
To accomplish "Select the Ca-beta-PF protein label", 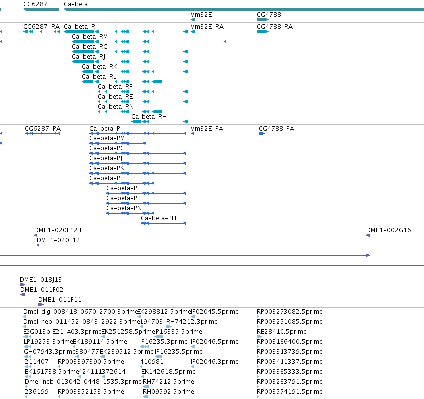I will 123,188.
